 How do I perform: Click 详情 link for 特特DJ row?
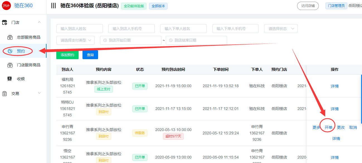click(335, 109)
